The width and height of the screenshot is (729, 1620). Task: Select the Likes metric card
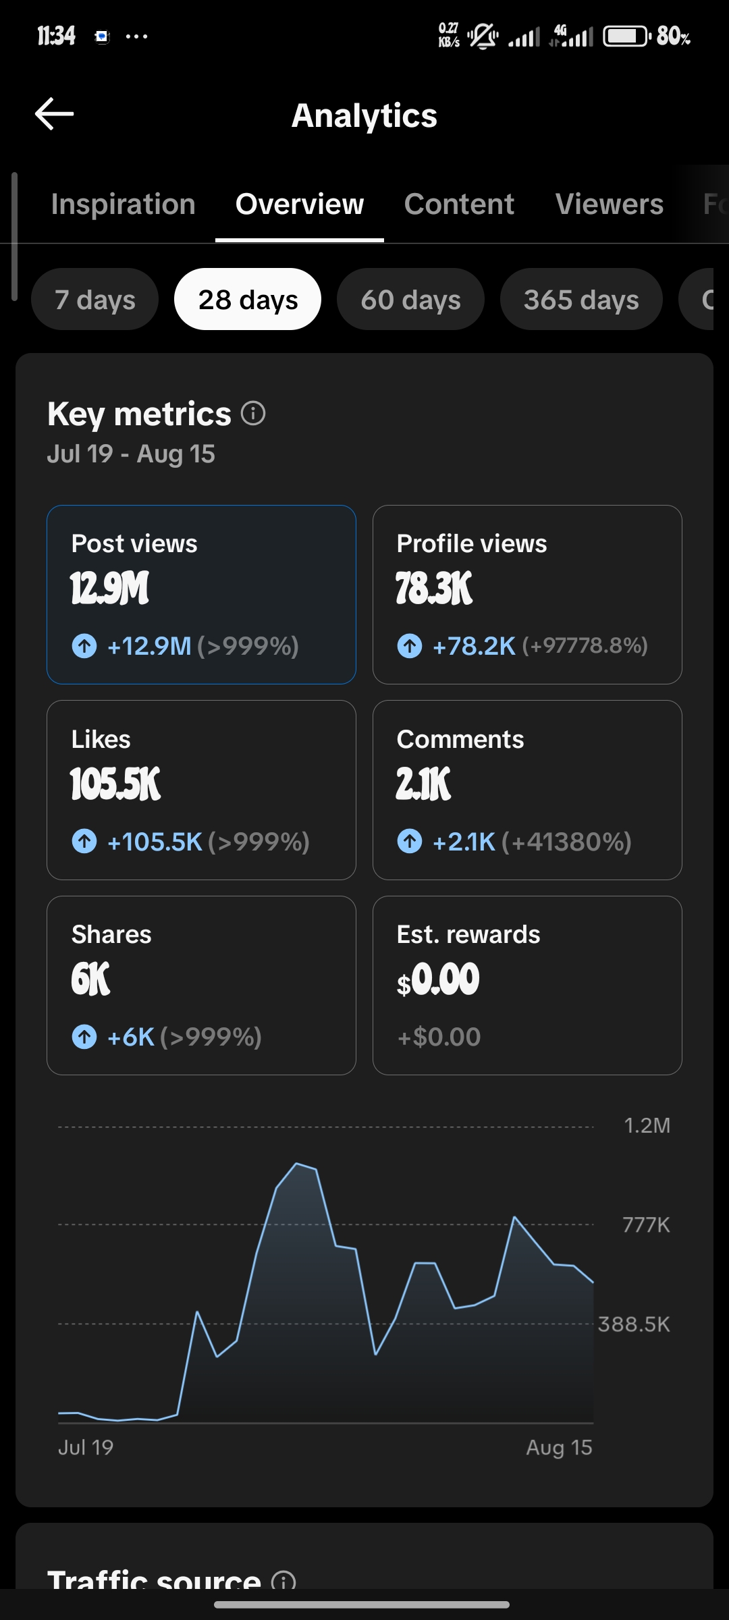coord(201,790)
